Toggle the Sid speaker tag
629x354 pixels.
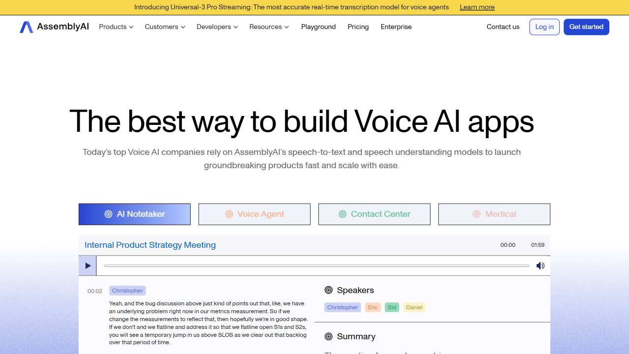click(x=392, y=307)
